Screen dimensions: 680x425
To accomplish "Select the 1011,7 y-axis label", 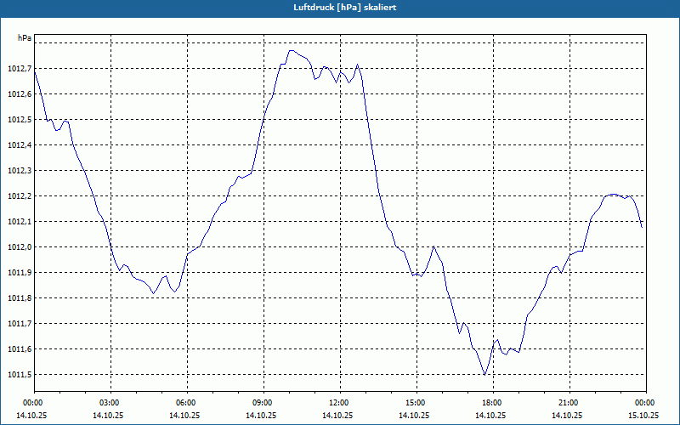I will coord(20,324).
